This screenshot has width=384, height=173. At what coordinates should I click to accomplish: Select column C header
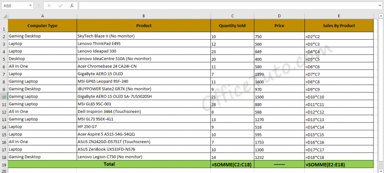[232, 16]
